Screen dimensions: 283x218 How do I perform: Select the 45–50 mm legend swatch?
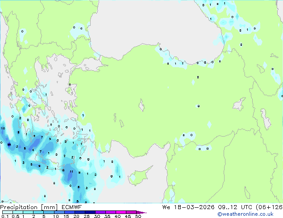131,212
